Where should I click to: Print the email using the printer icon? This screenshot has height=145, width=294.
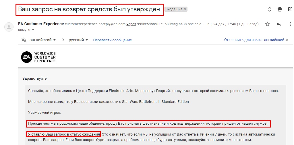coord(280,9)
